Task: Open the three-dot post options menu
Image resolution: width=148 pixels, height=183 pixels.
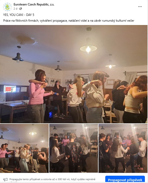Action: pos(140,7)
